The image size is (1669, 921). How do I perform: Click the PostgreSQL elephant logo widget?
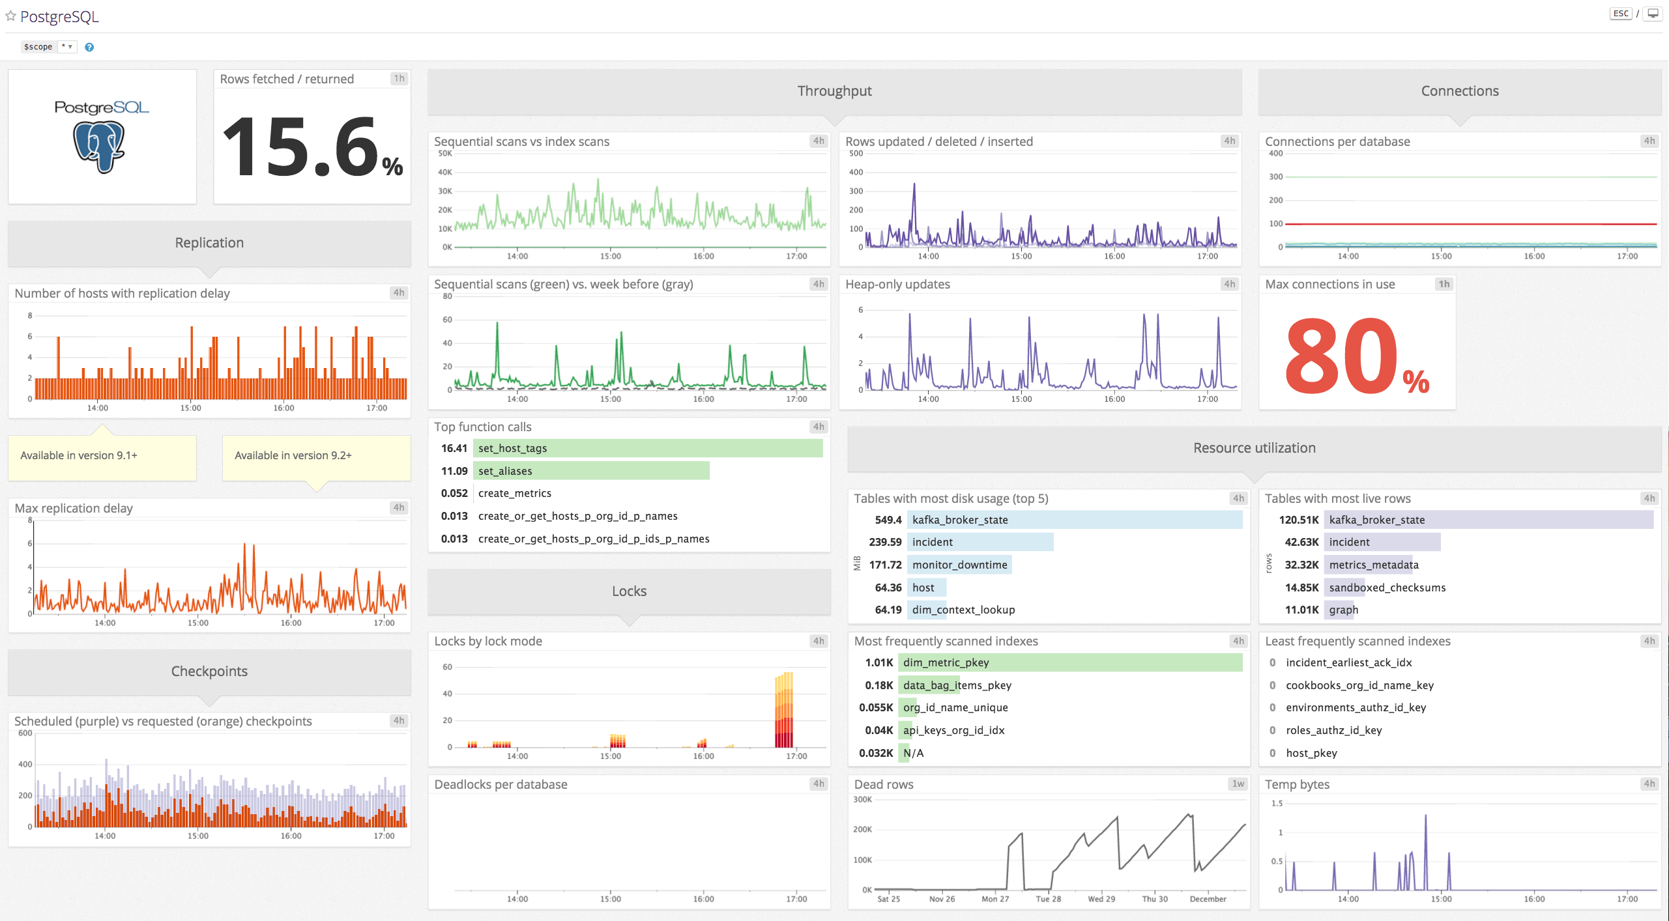pyautogui.click(x=102, y=135)
